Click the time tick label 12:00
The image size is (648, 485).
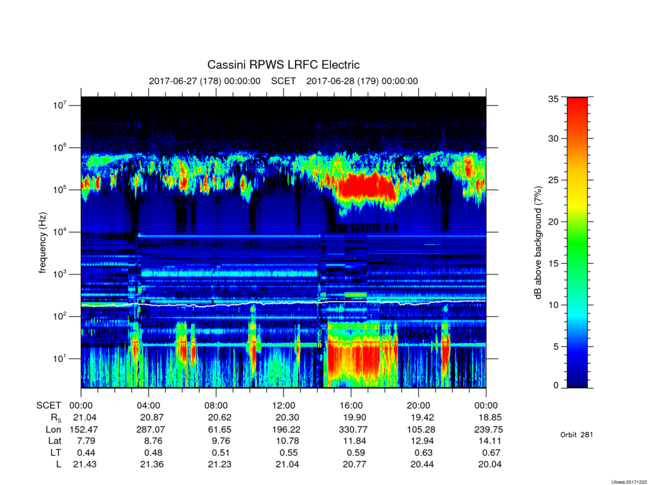(283, 406)
